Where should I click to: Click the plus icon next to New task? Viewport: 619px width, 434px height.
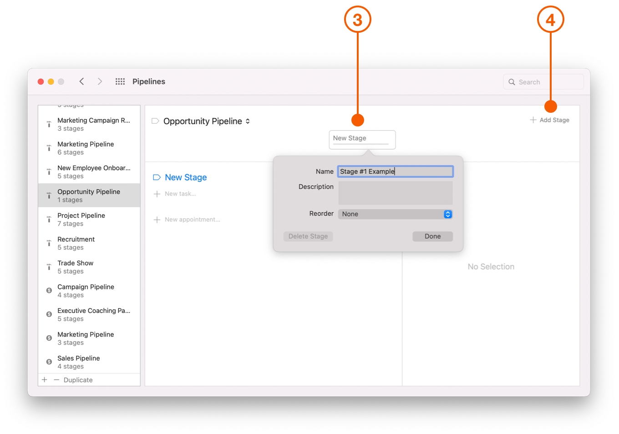click(157, 193)
